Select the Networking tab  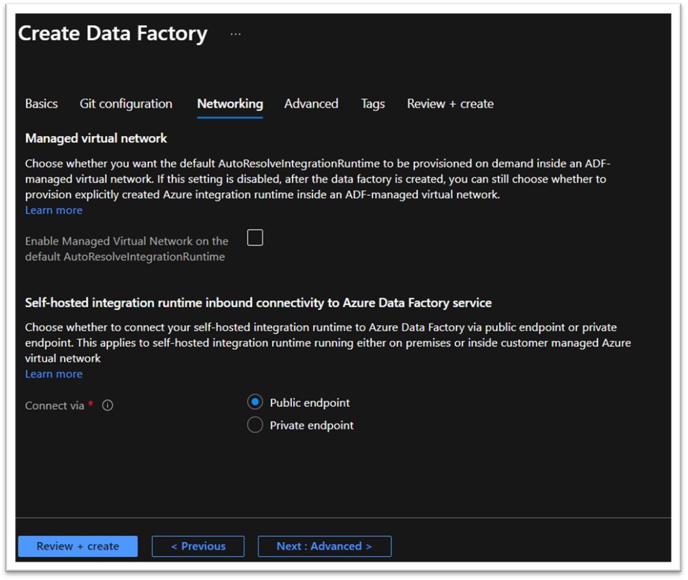[230, 104]
